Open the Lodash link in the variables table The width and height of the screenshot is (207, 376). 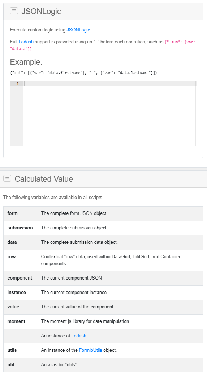point(79,336)
